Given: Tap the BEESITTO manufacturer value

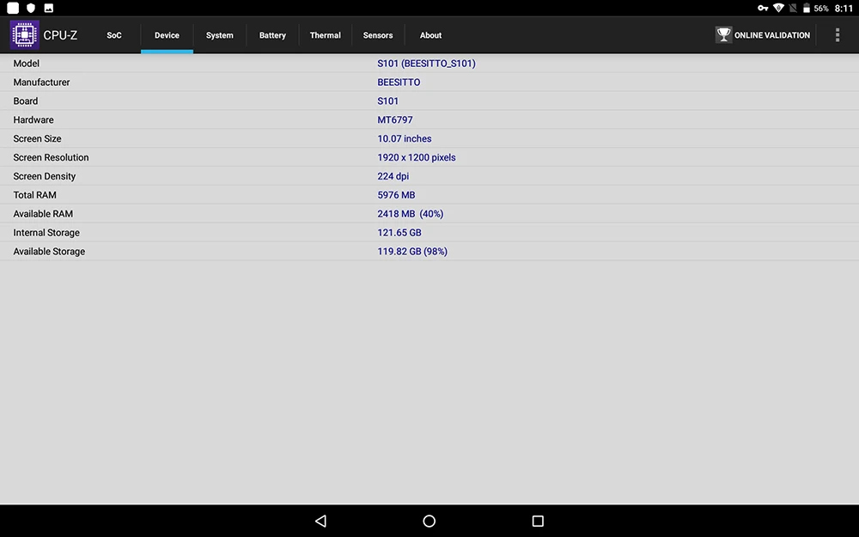Looking at the screenshot, I should 399,82.
